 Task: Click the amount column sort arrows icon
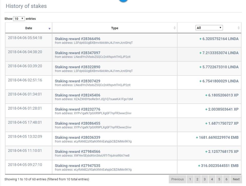tap(239, 28)
